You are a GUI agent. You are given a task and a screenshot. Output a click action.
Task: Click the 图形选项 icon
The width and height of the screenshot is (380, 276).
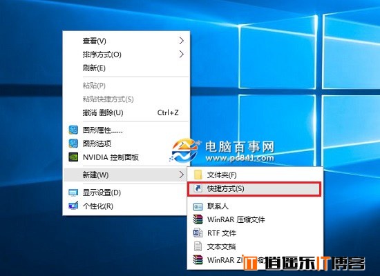pos(73,144)
